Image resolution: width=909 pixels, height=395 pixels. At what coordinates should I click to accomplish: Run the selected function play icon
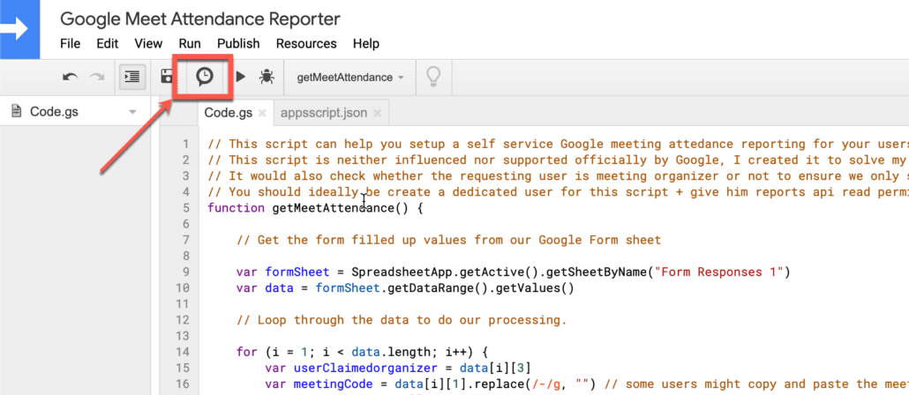241,77
